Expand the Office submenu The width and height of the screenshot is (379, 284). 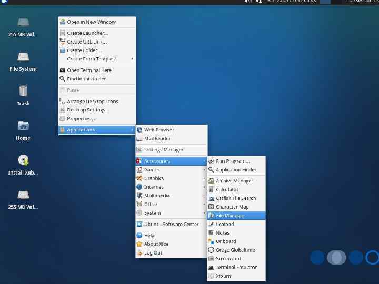172,204
